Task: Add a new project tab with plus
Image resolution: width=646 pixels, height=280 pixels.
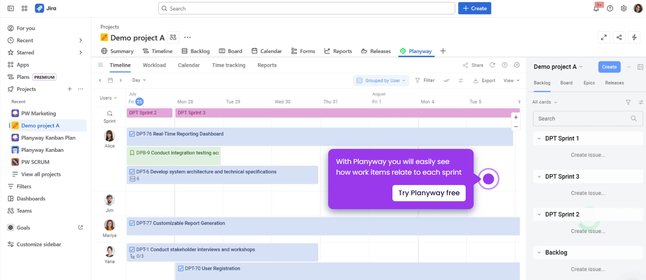Action: [443, 51]
